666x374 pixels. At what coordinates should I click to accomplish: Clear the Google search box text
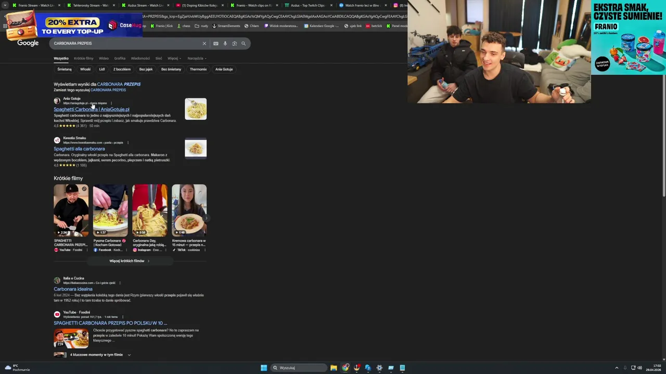tap(204, 44)
